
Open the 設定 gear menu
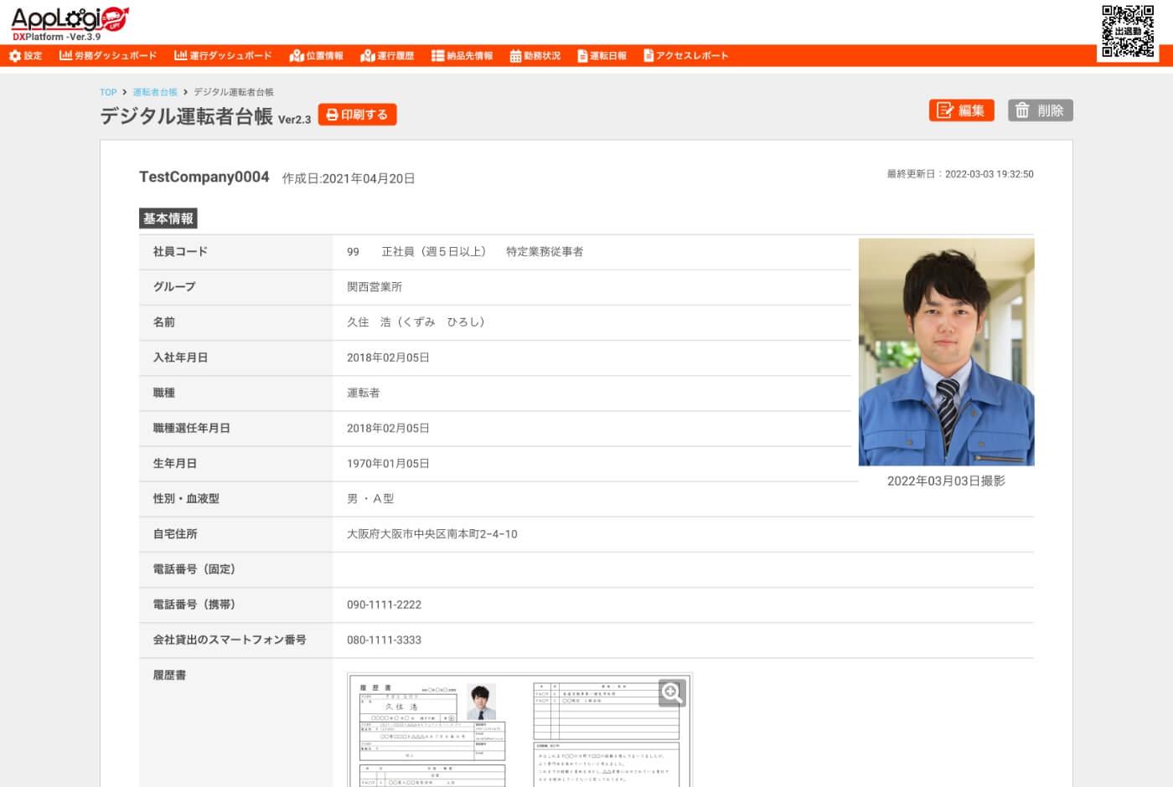point(25,56)
